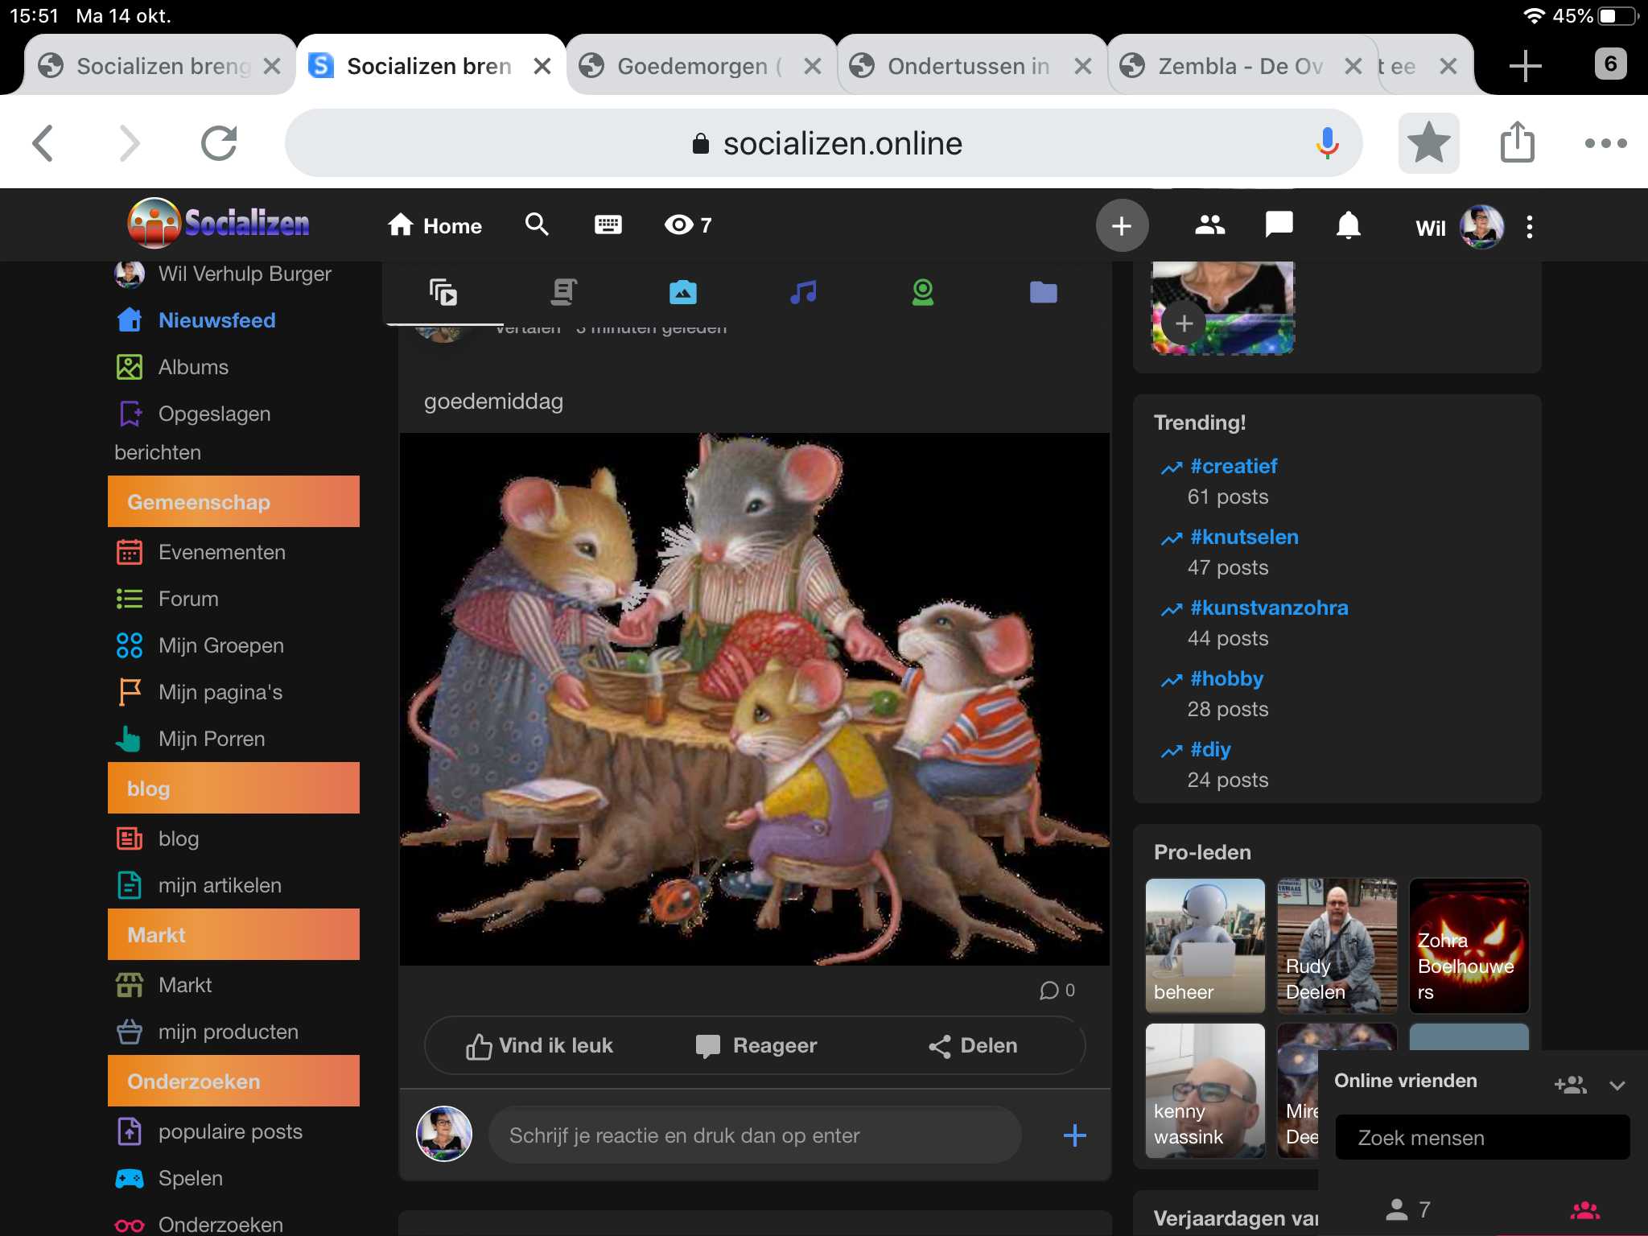Open Mijn Porren pointing hand icon
The height and width of the screenshot is (1236, 1648).
click(129, 739)
